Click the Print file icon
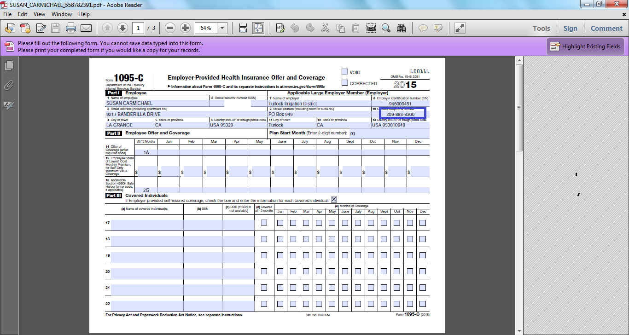 [70, 28]
